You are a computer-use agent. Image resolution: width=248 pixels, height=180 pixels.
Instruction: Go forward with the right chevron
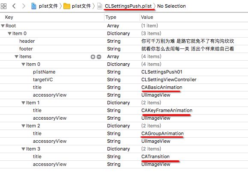[x=24, y=6]
